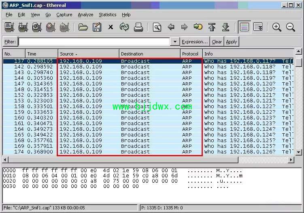
Task: Open the Analyze menu
Action: tap(85, 15)
